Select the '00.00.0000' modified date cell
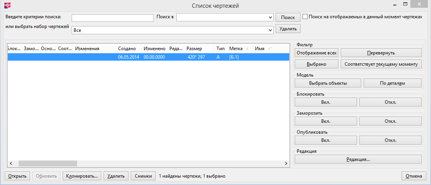Image resolution: width=431 pixels, height=185 pixels. tap(154, 57)
